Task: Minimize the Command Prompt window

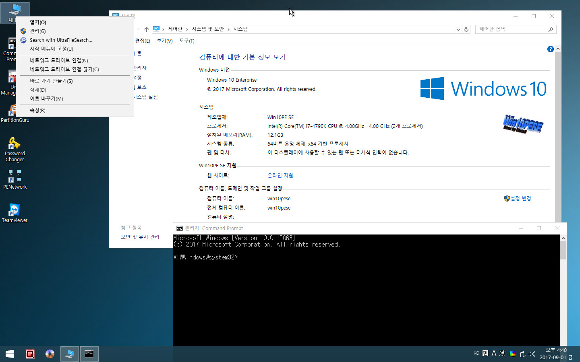Action: [521, 228]
